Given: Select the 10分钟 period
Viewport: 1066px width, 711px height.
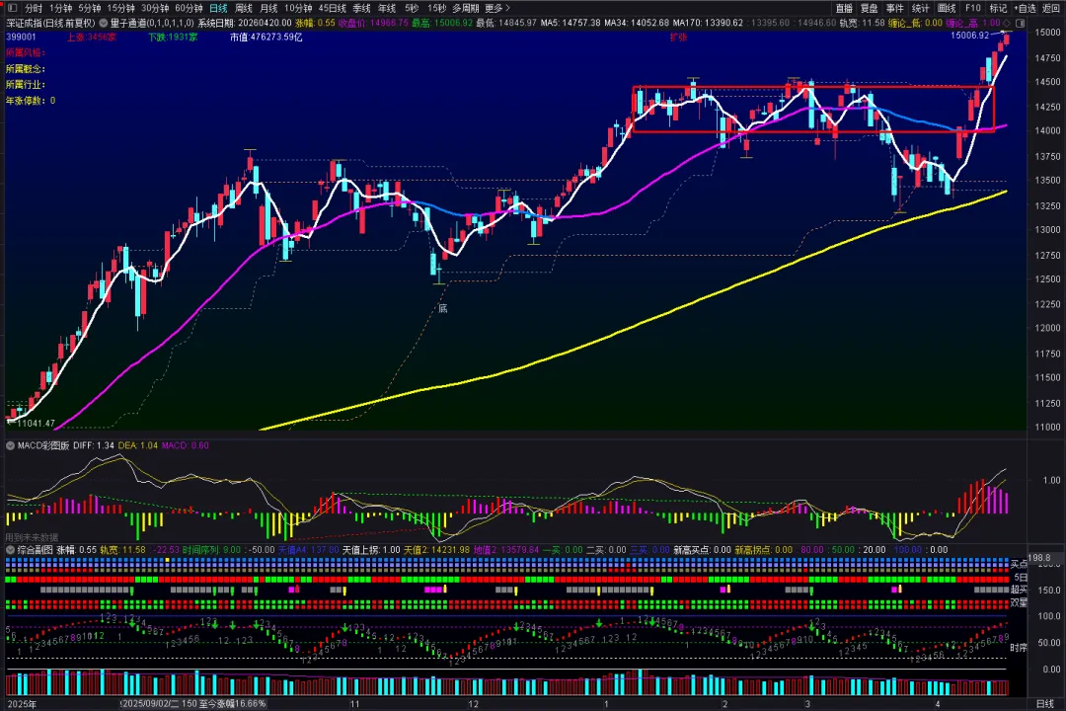Looking at the screenshot, I should pos(298,8).
